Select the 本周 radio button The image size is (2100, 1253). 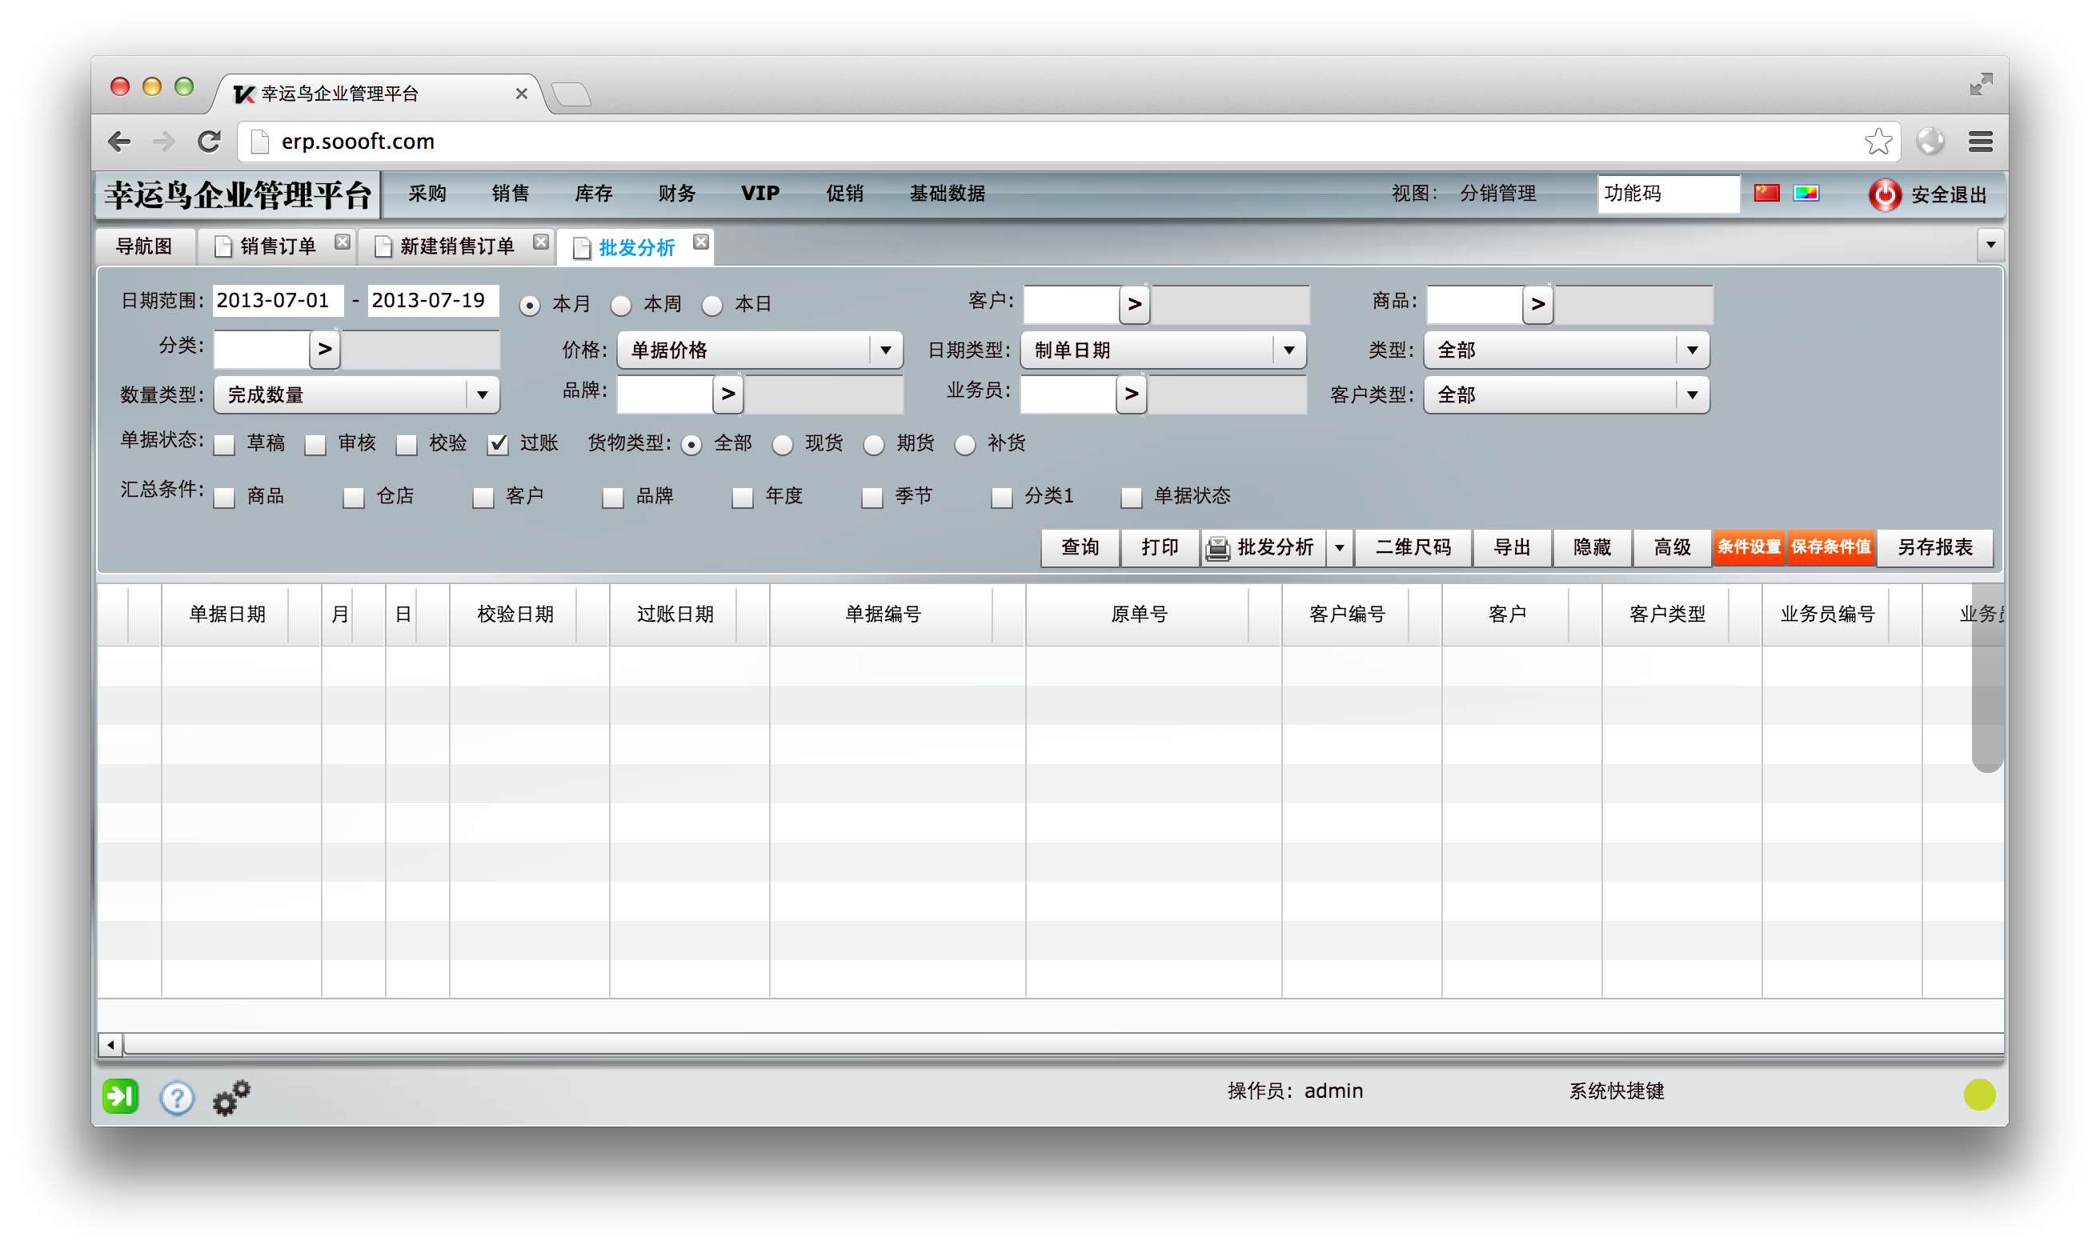point(620,306)
